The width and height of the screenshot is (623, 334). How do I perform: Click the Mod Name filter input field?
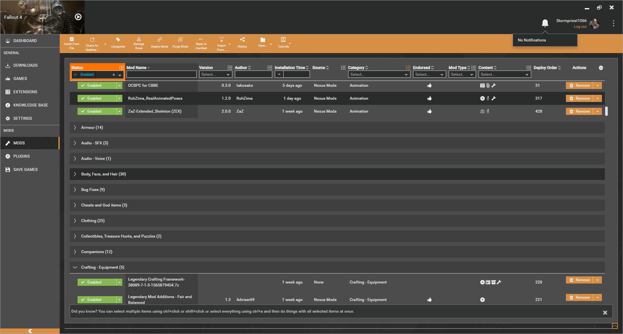[161, 74]
